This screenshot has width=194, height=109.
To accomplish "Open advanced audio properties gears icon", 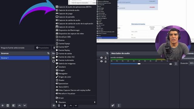I will pyautogui.click(x=113, y=105).
